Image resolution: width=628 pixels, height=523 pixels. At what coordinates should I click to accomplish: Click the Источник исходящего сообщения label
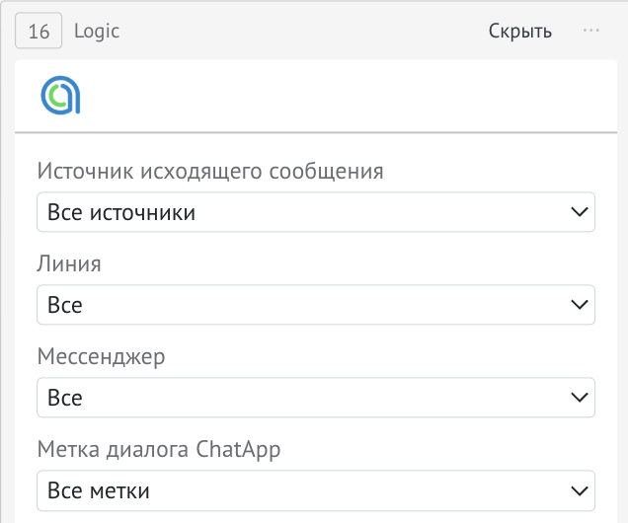point(209,171)
